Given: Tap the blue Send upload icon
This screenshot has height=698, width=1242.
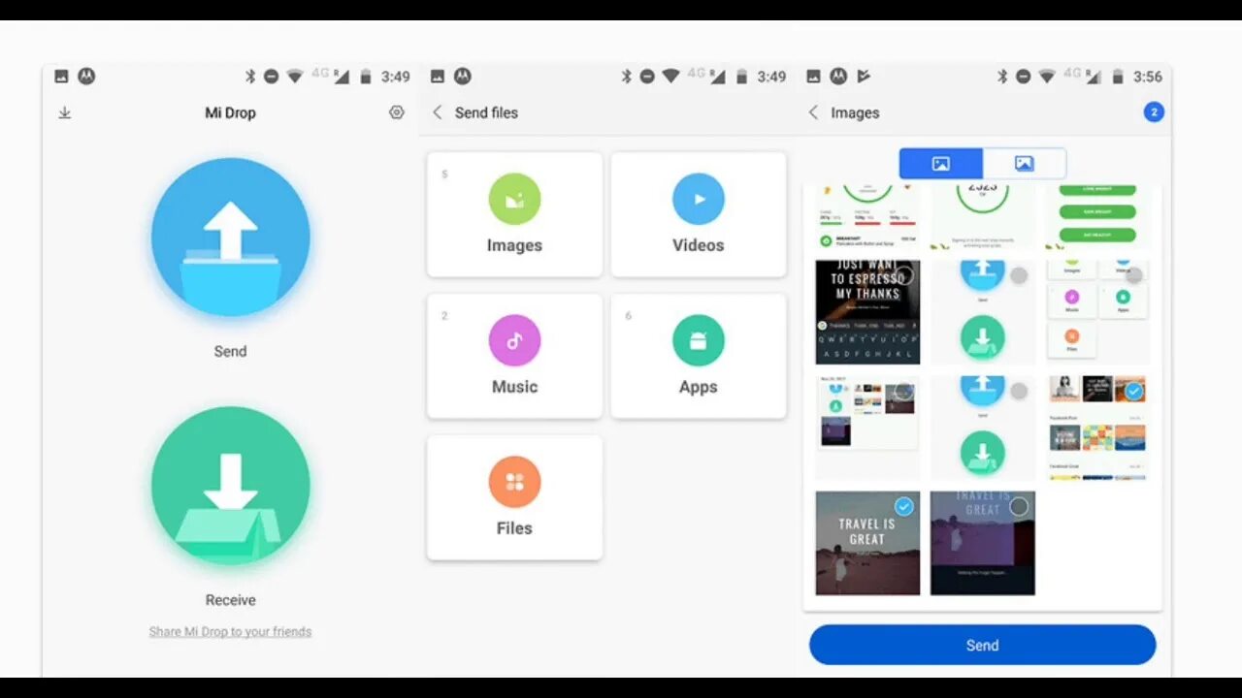Looking at the screenshot, I should click(231, 238).
